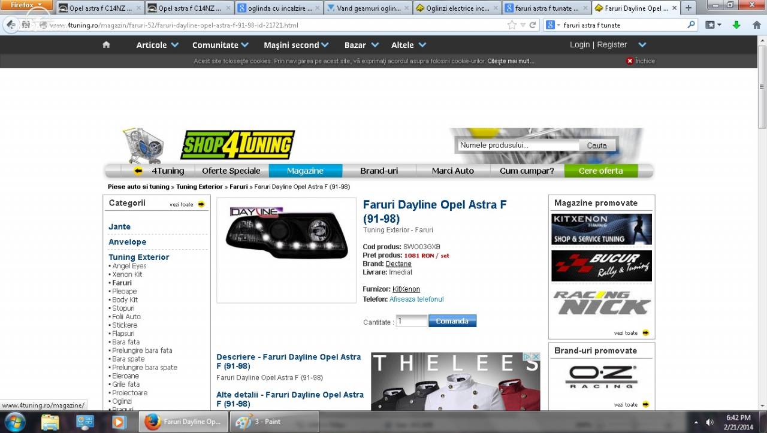The width and height of the screenshot is (767, 433).
Task: Click the 'Citeste mai mult' cookie link
Action: tap(511, 61)
